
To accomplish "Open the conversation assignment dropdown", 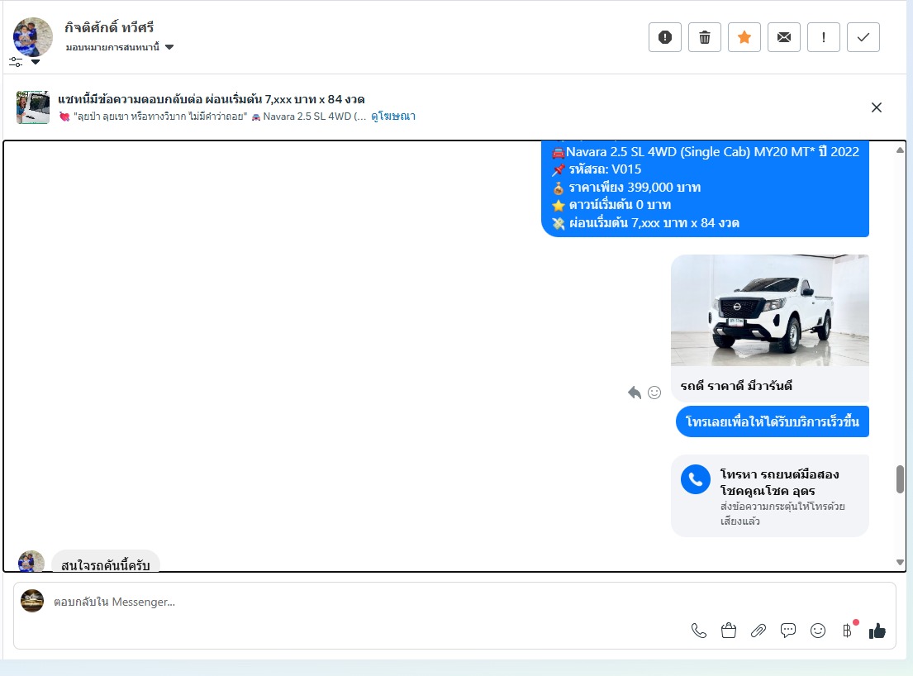I will pos(119,47).
